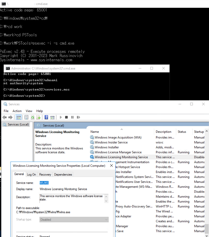Switch to the Log On tab

pos(31,174)
